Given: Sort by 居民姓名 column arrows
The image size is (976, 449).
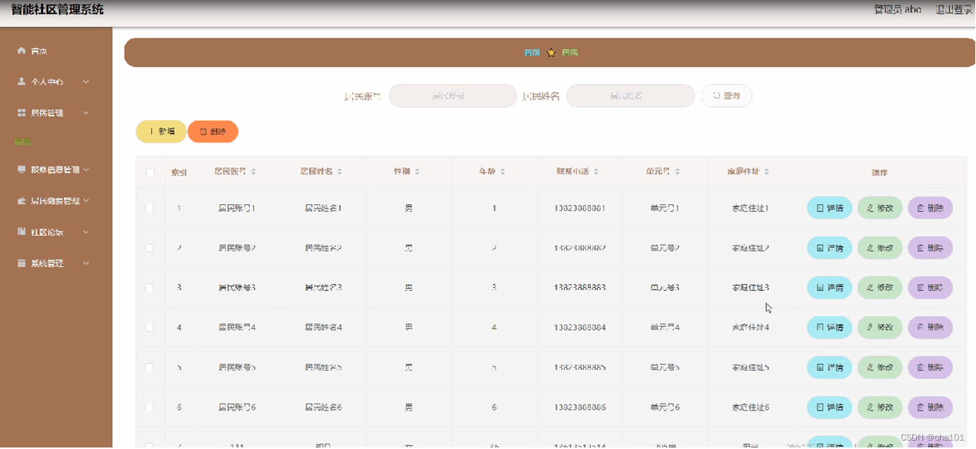Looking at the screenshot, I should coord(340,172).
